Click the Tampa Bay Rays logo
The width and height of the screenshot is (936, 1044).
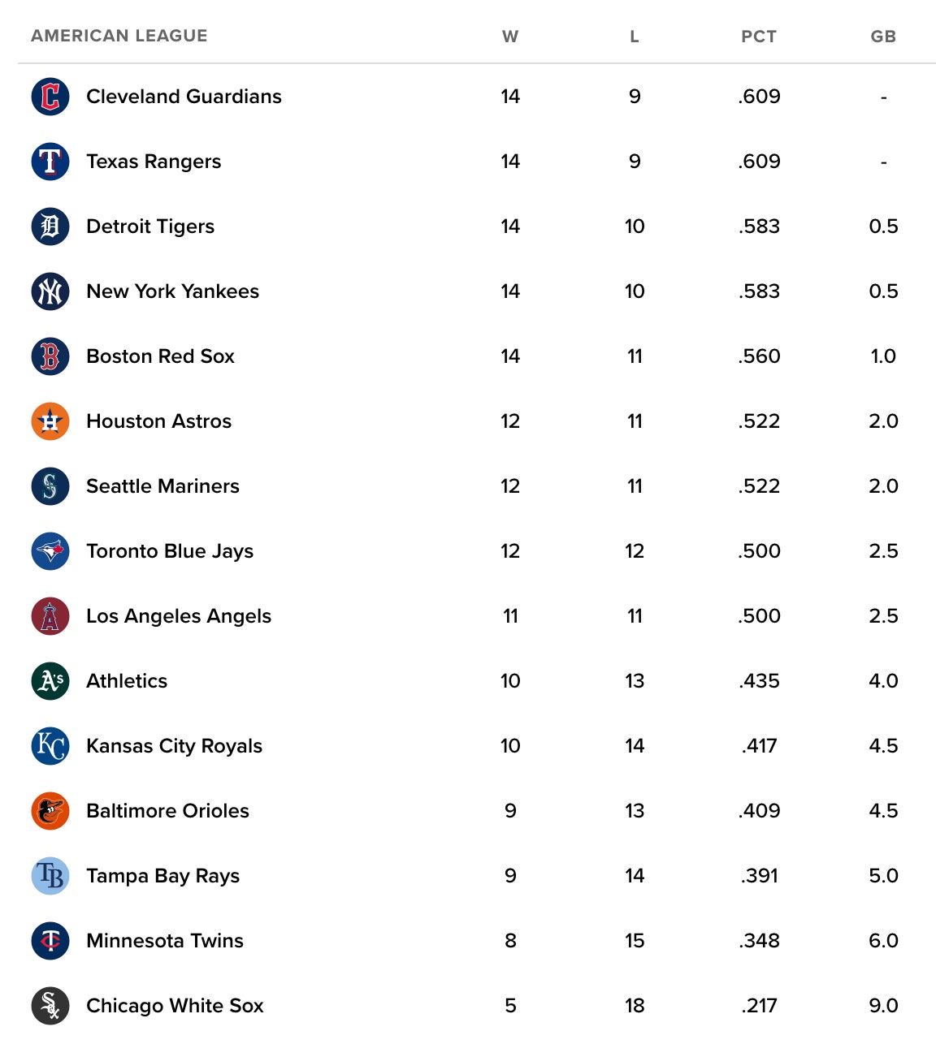tap(50, 876)
